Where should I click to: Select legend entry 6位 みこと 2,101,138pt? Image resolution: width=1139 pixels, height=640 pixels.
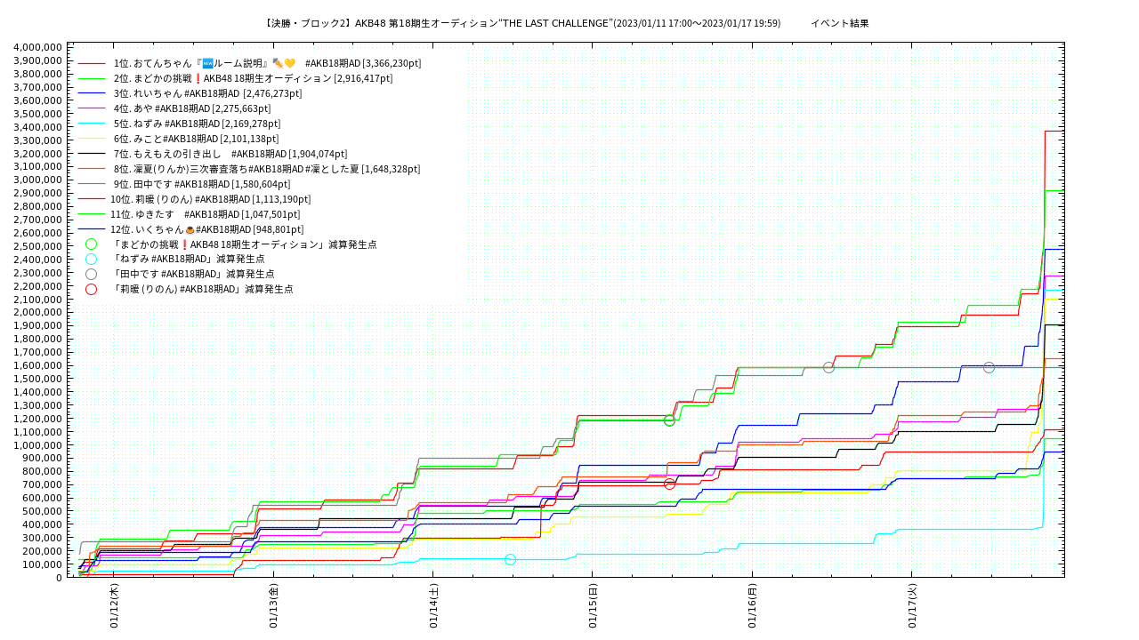(196, 139)
